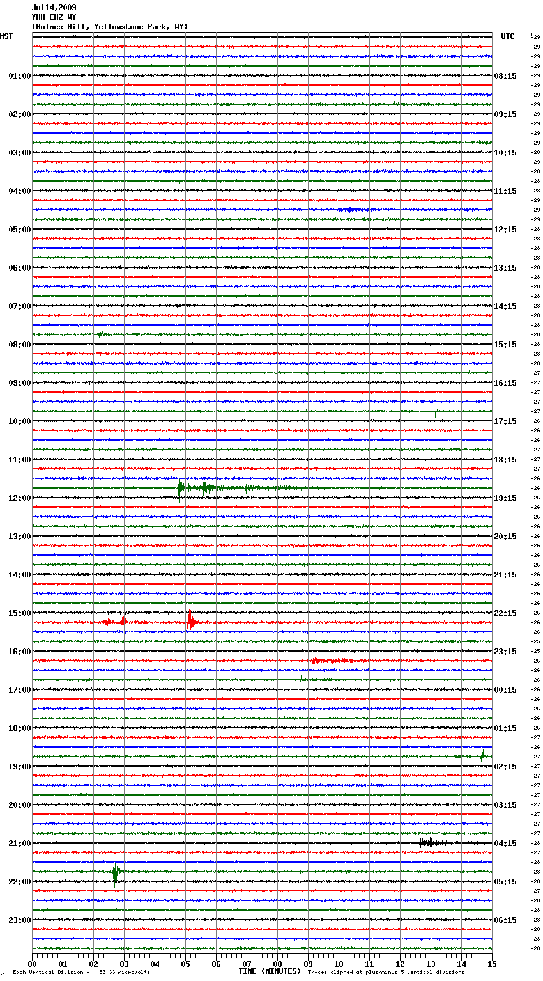
Task: Click the 07 tick on the minutes axis
Action: click(x=247, y=964)
